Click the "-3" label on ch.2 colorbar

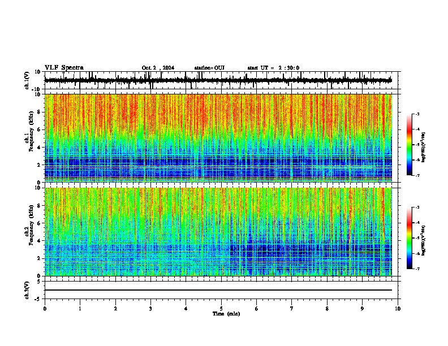click(x=417, y=207)
